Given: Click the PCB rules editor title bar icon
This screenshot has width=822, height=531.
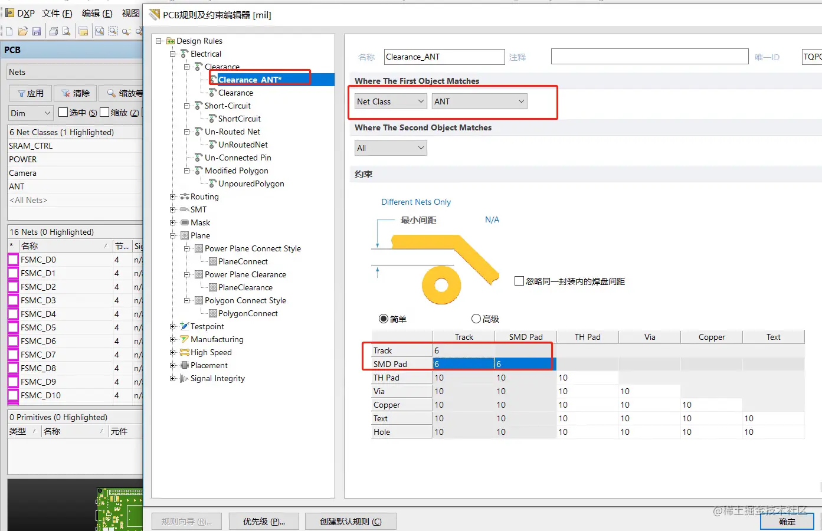Looking at the screenshot, I should point(155,15).
